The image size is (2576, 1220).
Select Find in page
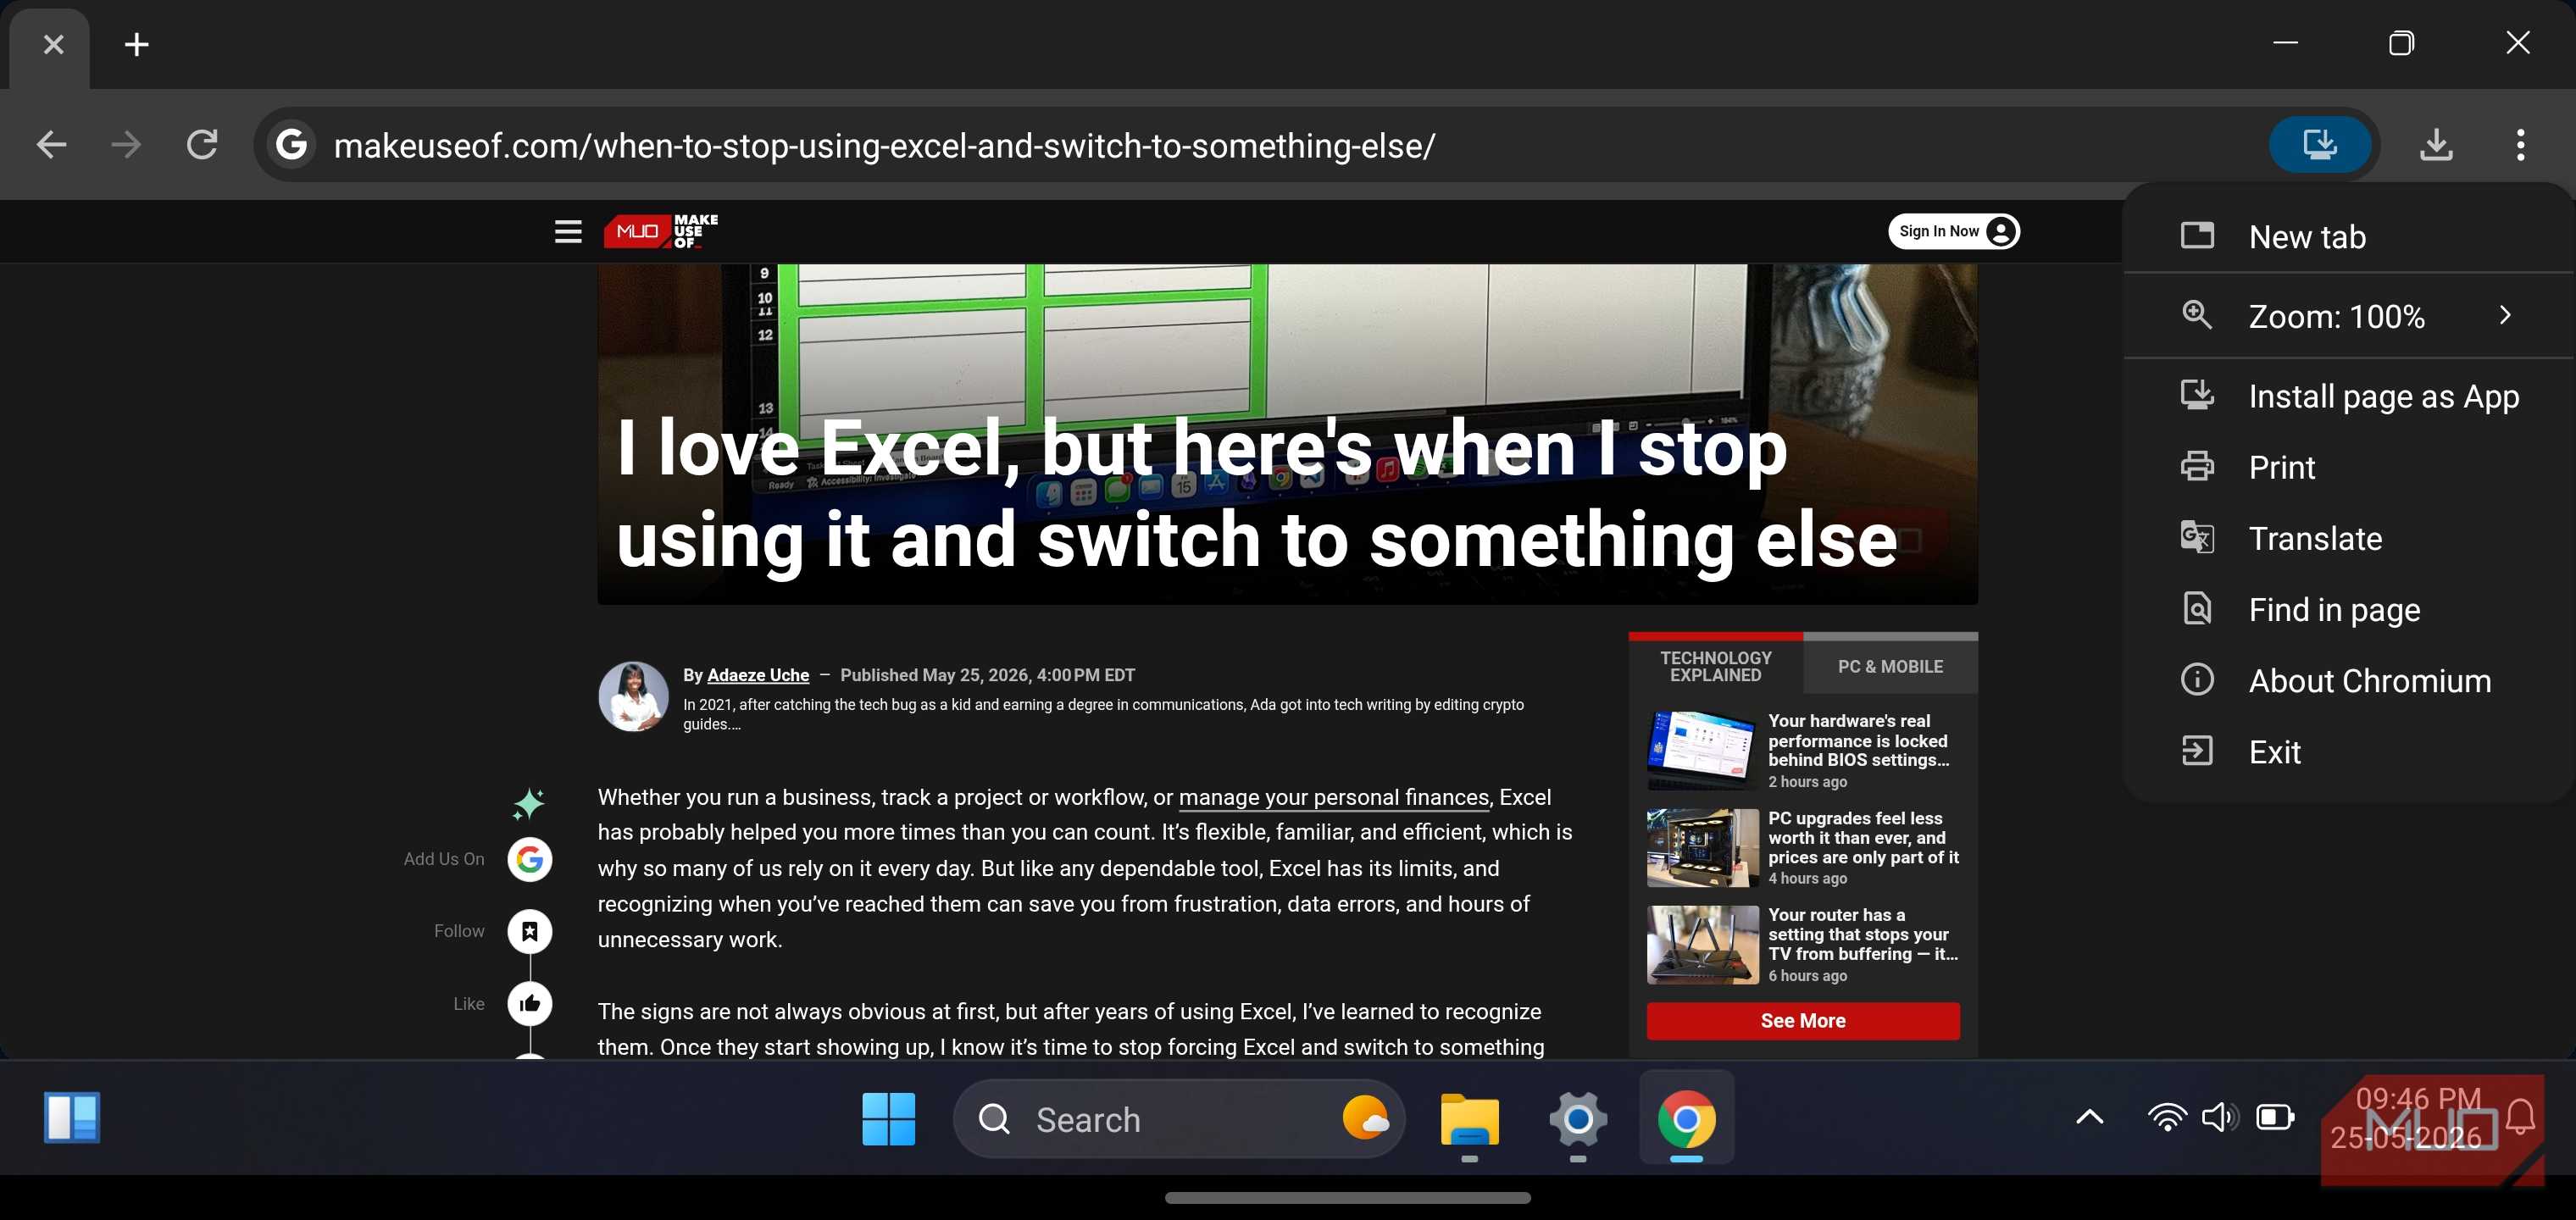tap(2347, 609)
